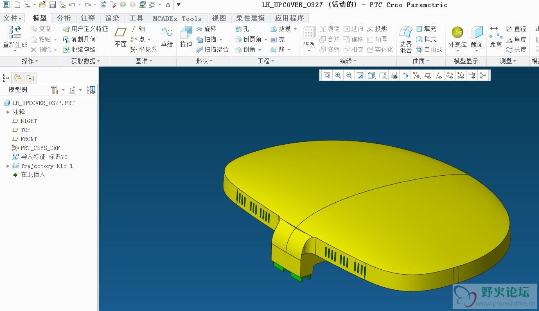The image size is (539, 311).
Task: Expand the Get Data (获取数据) group
Action: pos(86,61)
